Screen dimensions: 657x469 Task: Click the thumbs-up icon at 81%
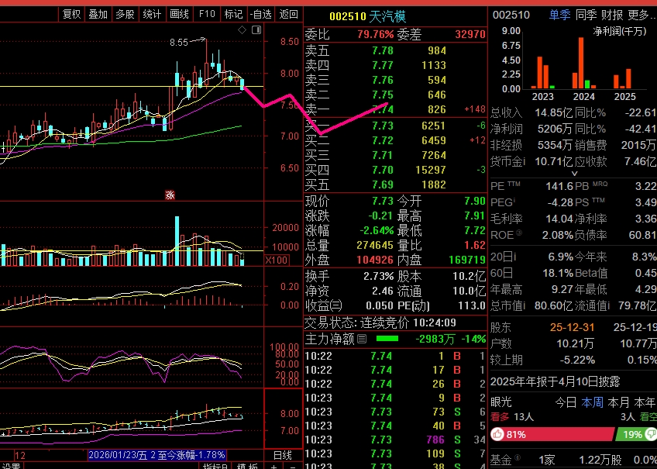(x=497, y=434)
